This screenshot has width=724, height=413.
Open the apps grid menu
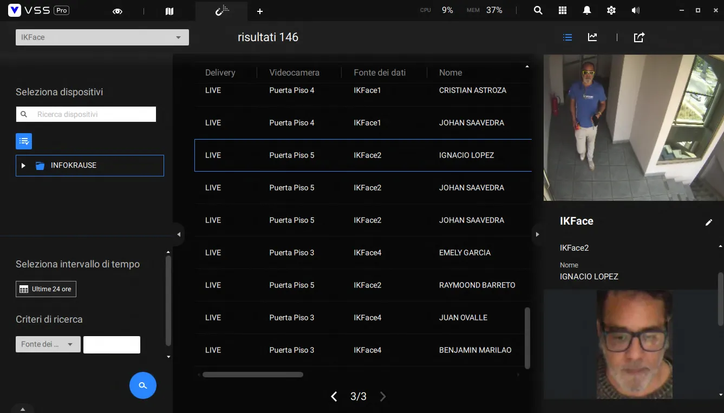[x=563, y=10]
